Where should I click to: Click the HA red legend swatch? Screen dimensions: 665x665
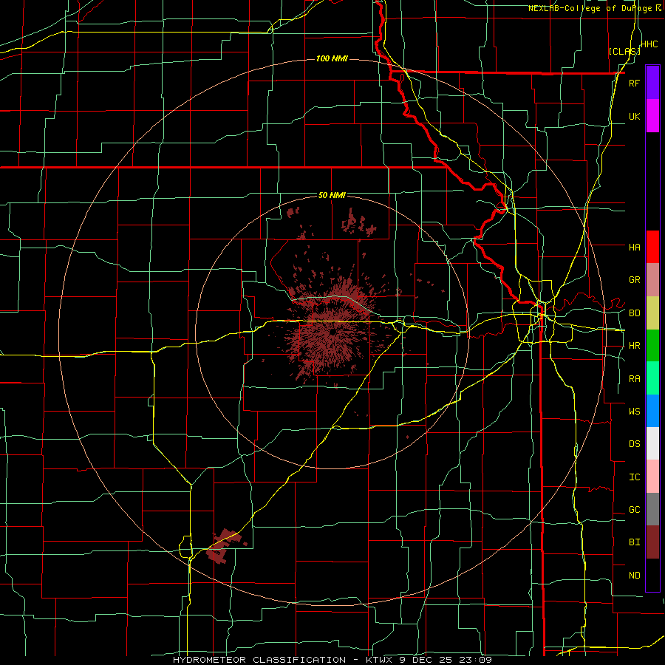[652, 247]
